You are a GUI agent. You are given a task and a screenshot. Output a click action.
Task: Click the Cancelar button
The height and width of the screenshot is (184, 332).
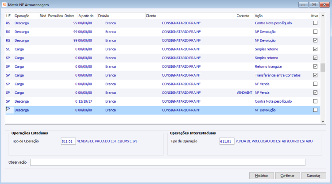click(313, 176)
